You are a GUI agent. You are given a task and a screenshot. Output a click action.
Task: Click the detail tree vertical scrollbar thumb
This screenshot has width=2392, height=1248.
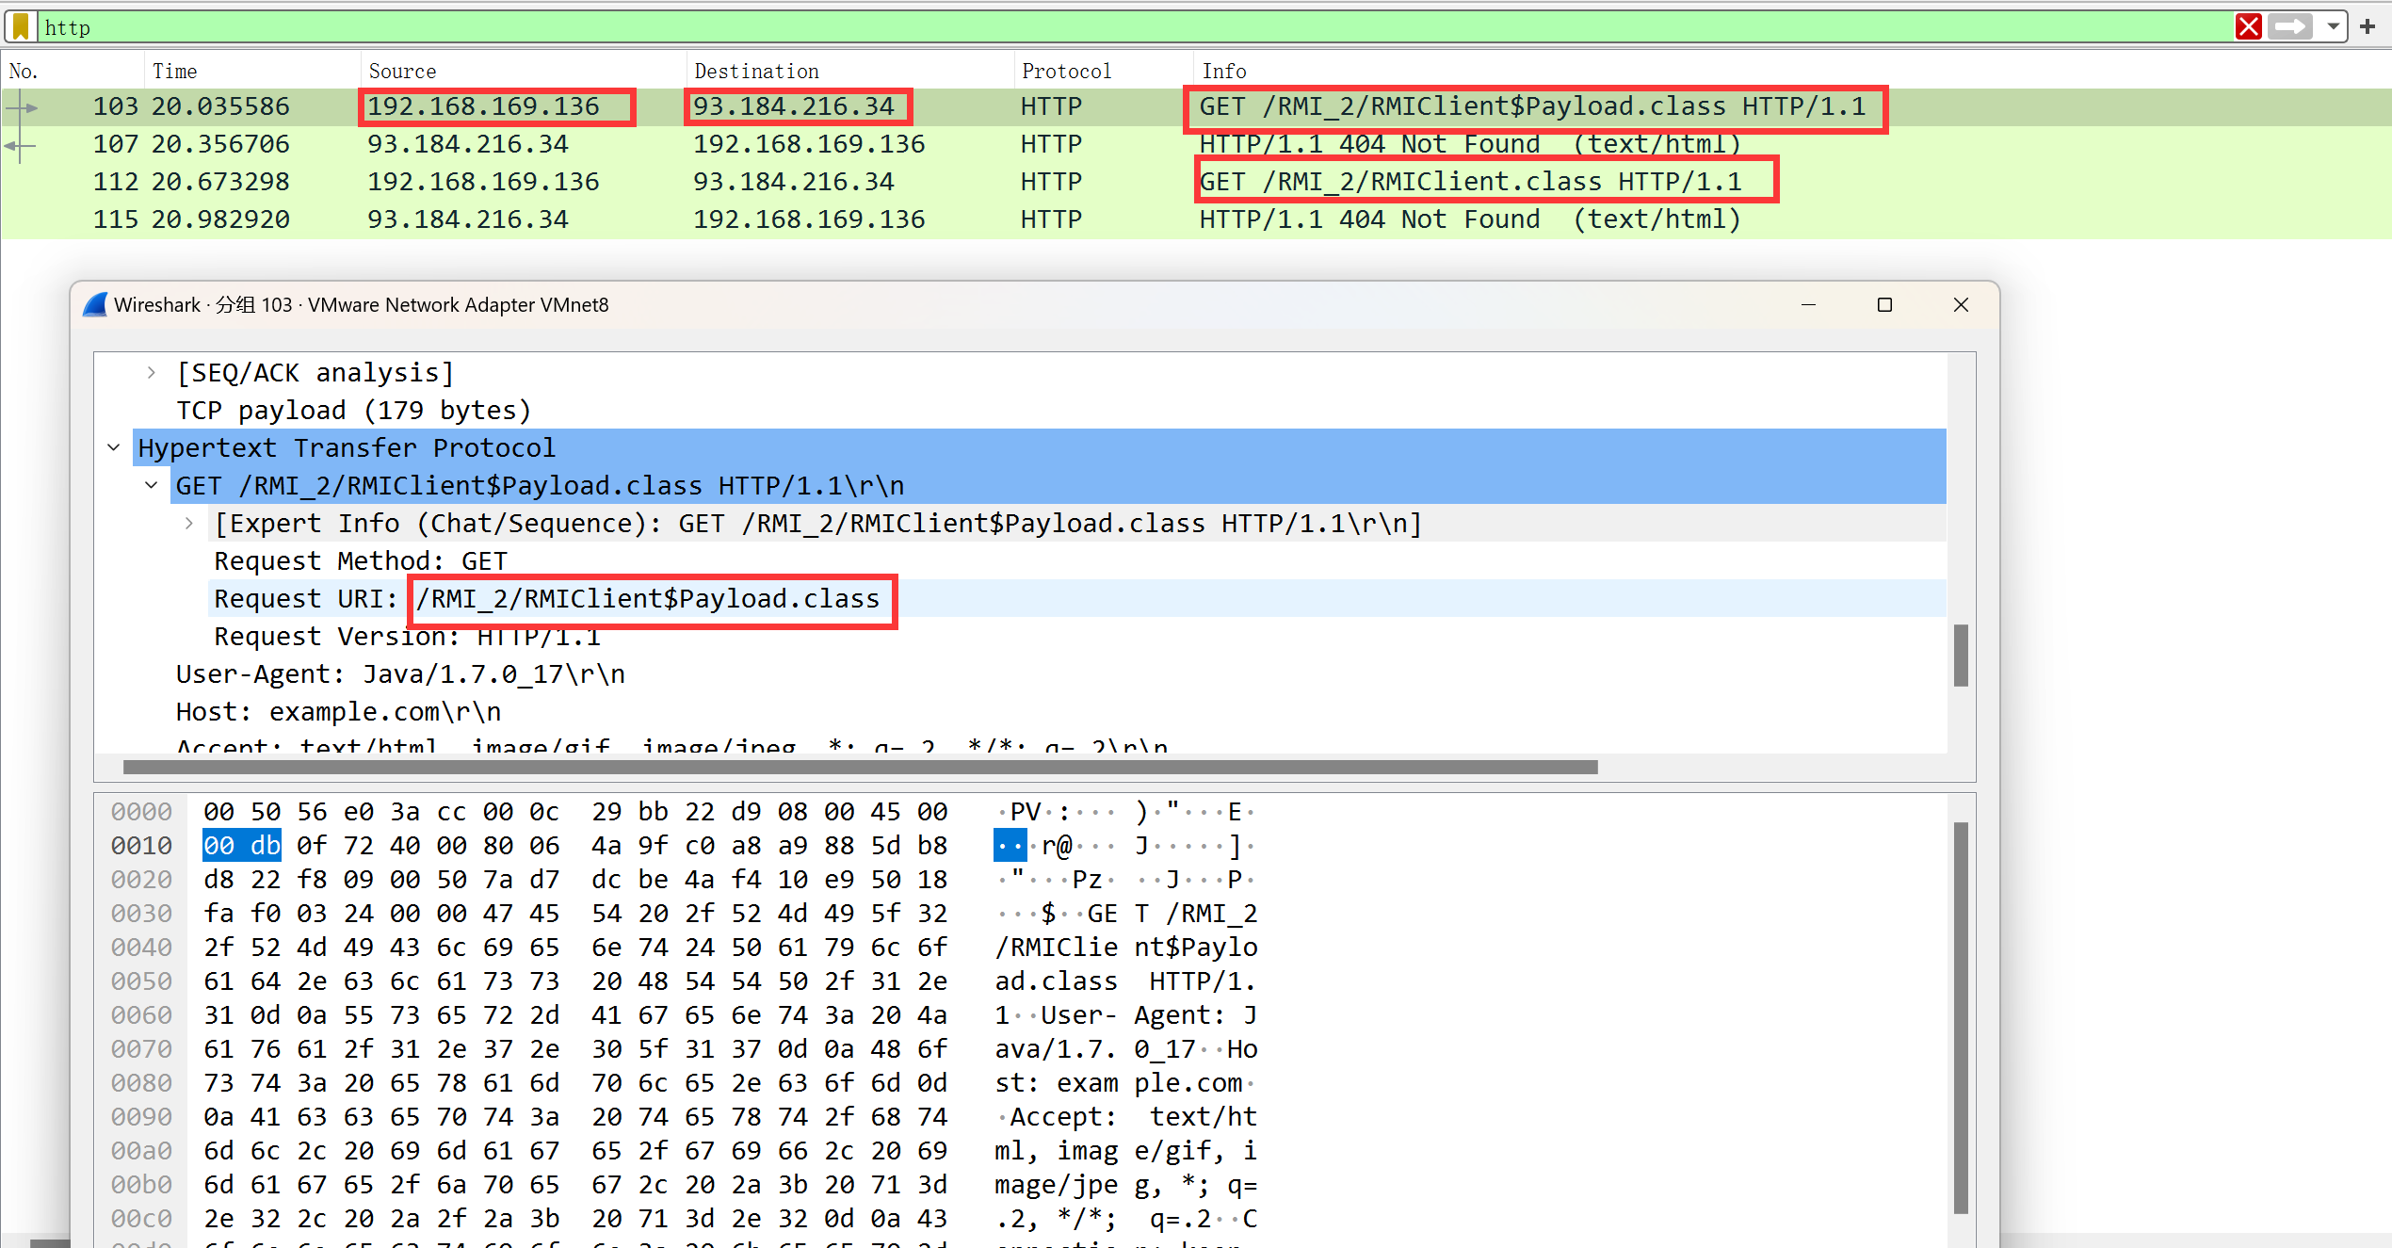(x=1961, y=656)
